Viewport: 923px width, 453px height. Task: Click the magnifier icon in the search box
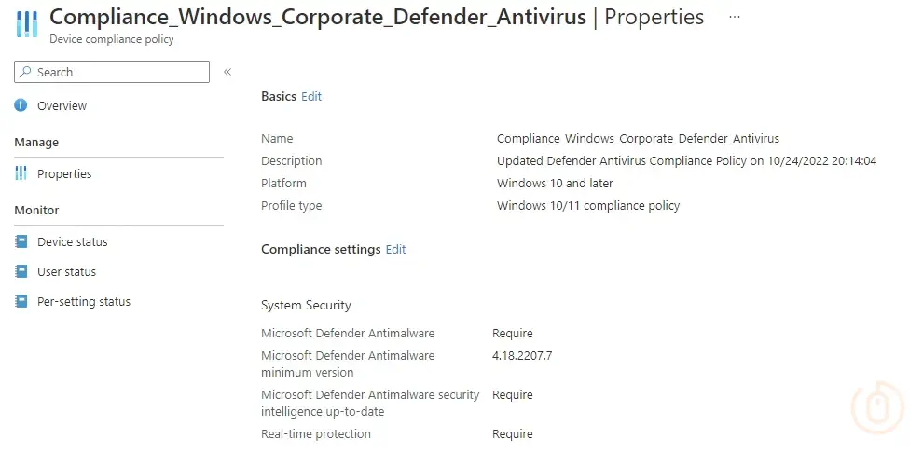tap(26, 72)
